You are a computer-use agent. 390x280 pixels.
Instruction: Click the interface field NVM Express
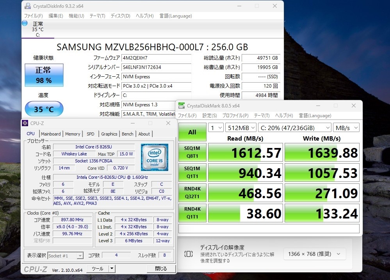tap(156, 77)
